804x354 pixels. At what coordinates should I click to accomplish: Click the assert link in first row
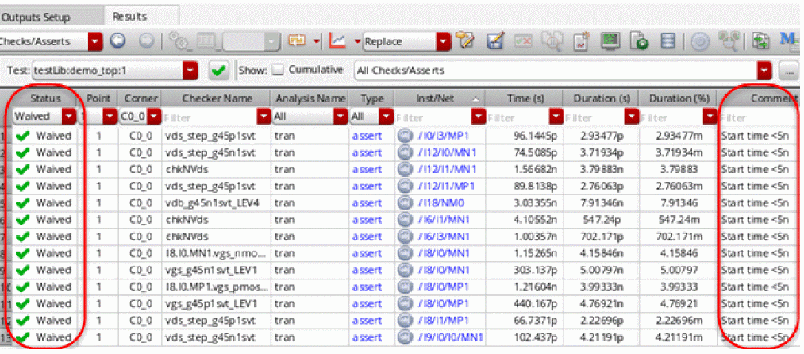(367, 136)
